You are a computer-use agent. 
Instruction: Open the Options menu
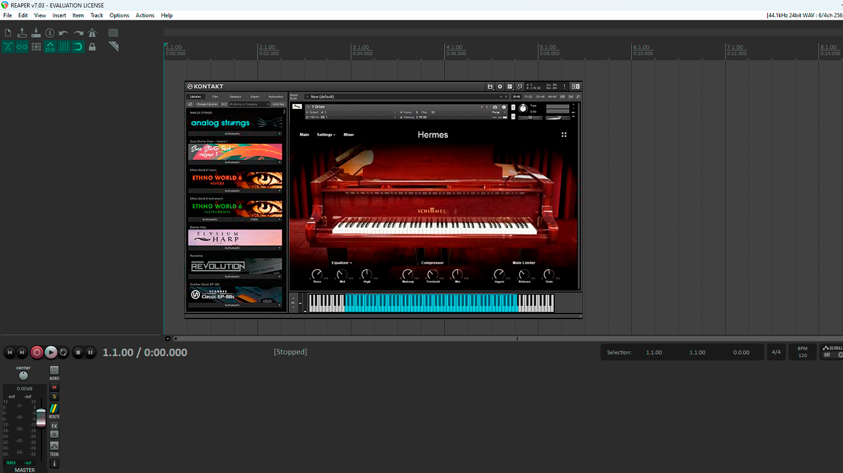119,15
